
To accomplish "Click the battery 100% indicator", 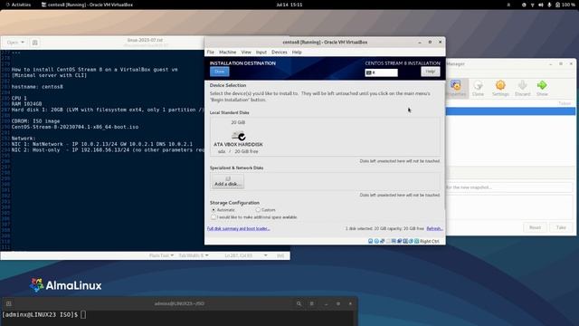I will [x=565, y=5].
